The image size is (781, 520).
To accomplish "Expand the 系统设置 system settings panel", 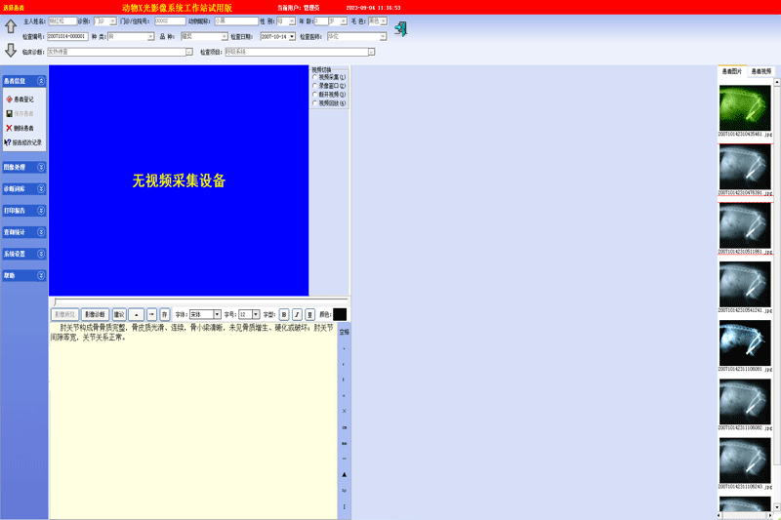I will tap(41, 254).
